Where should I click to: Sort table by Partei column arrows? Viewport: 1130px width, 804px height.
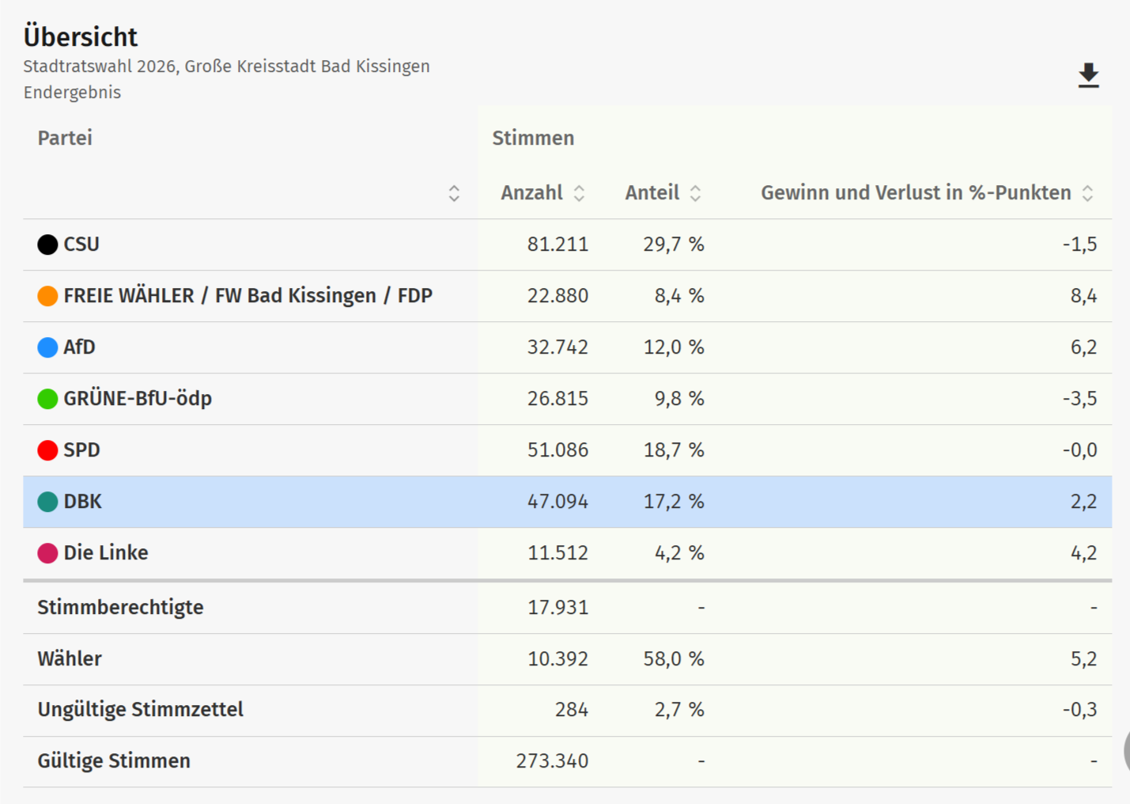pyautogui.click(x=454, y=193)
